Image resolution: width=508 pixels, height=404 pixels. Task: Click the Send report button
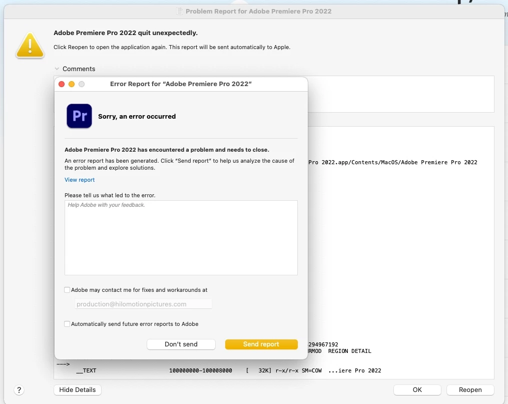pyautogui.click(x=261, y=344)
